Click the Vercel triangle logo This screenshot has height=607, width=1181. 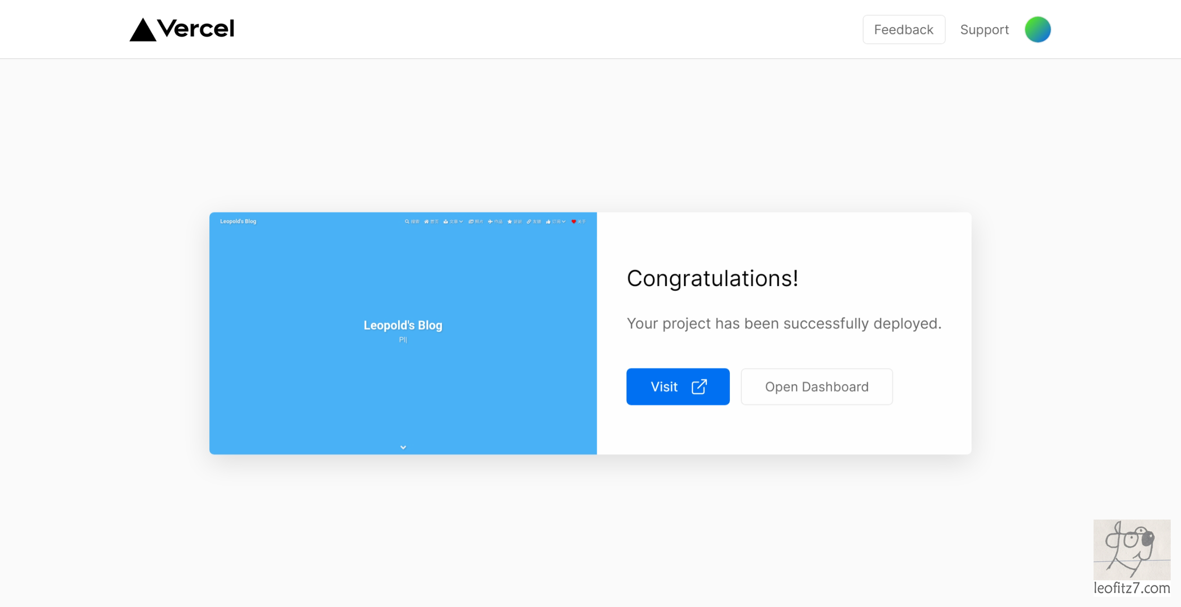coord(143,29)
